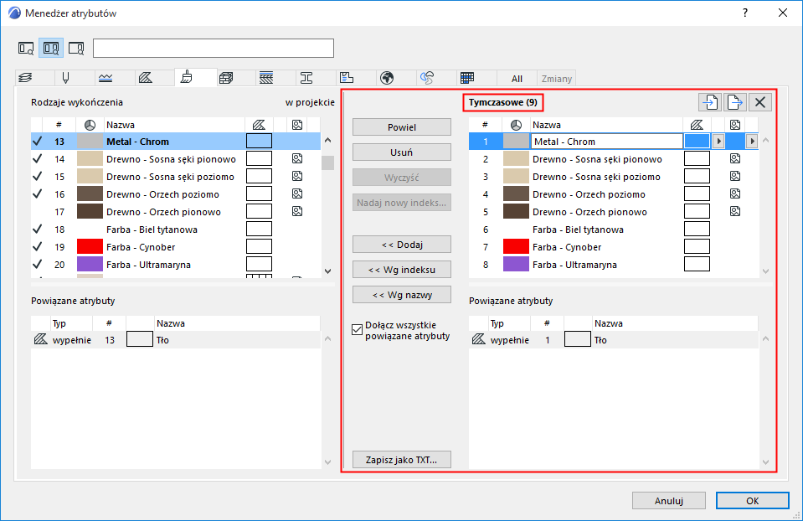803x521 pixels.
Task: Click fill hatch column header in temporary list
Action: 697,125
